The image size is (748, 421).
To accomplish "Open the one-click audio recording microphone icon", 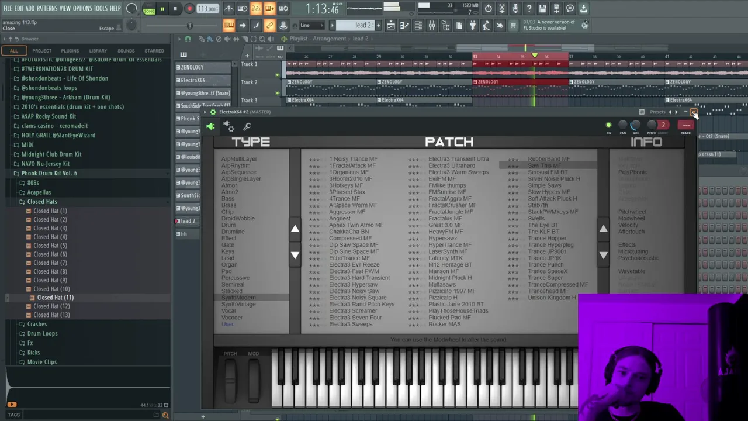I will (x=515, y=9).
